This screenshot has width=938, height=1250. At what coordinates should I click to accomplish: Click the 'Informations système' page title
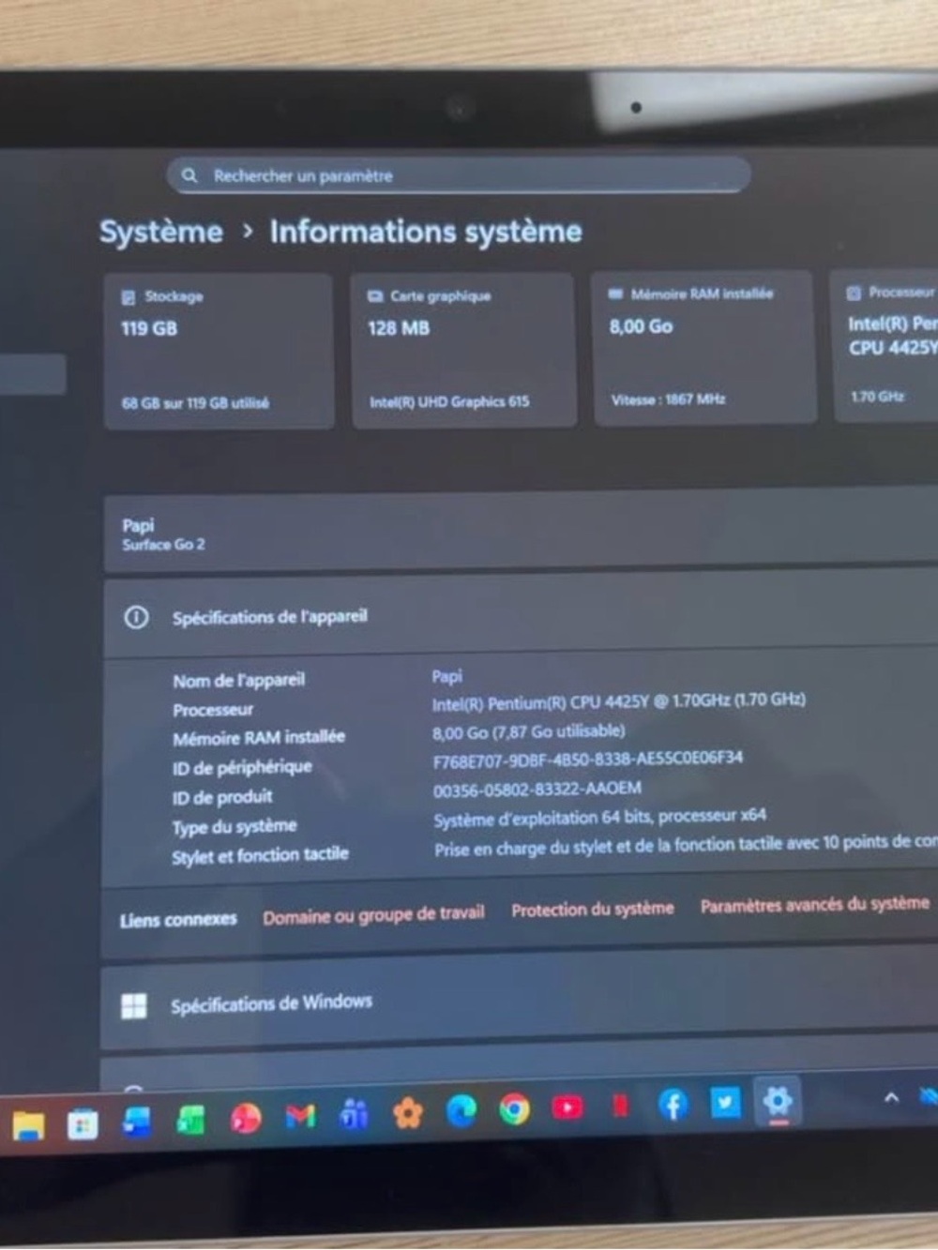click(x=426, y=232)
